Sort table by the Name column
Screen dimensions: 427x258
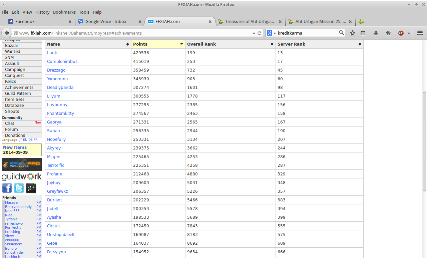click(88, 44)
